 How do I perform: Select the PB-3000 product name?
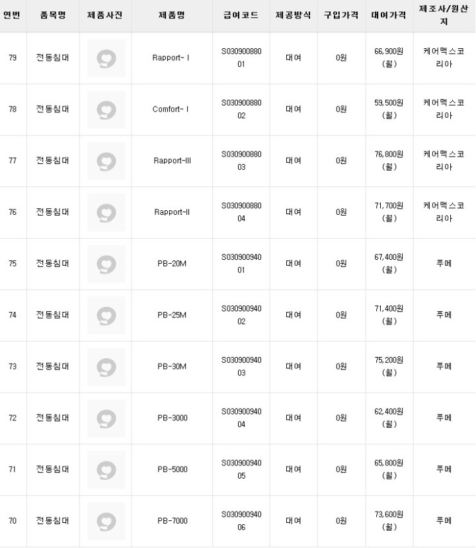coord(172,418)
